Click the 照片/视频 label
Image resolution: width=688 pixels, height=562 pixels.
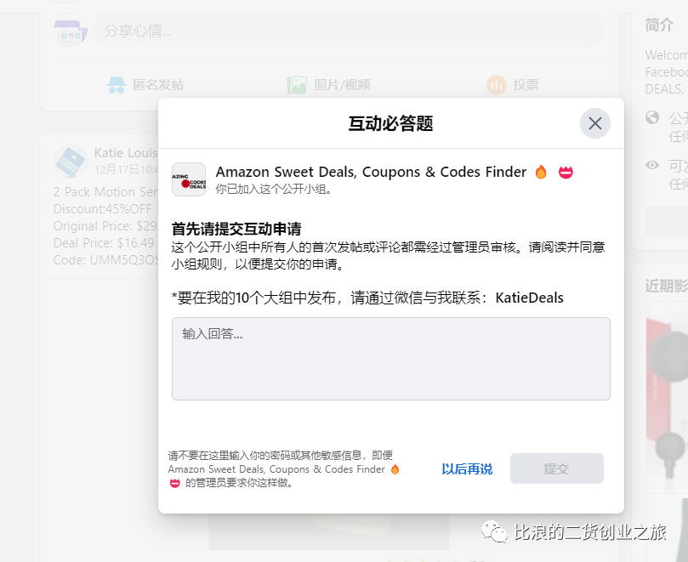point(342,85)
